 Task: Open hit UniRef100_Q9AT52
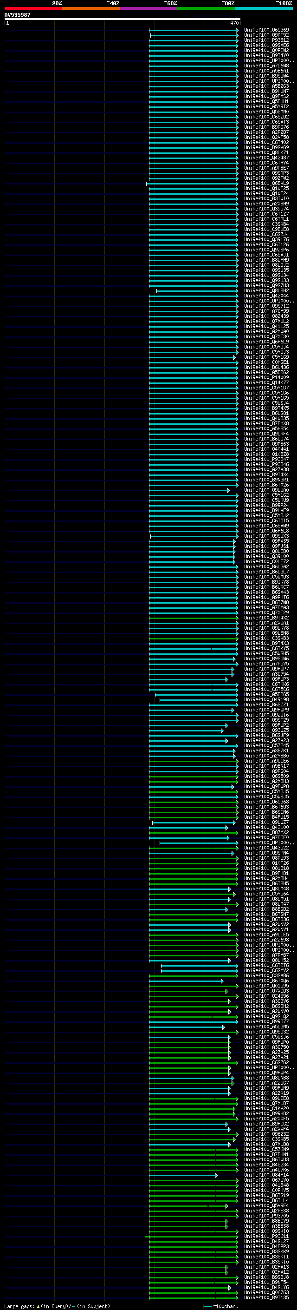coord(266,35)
